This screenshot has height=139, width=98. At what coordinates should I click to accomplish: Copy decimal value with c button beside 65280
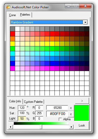(x=71, y=108)
